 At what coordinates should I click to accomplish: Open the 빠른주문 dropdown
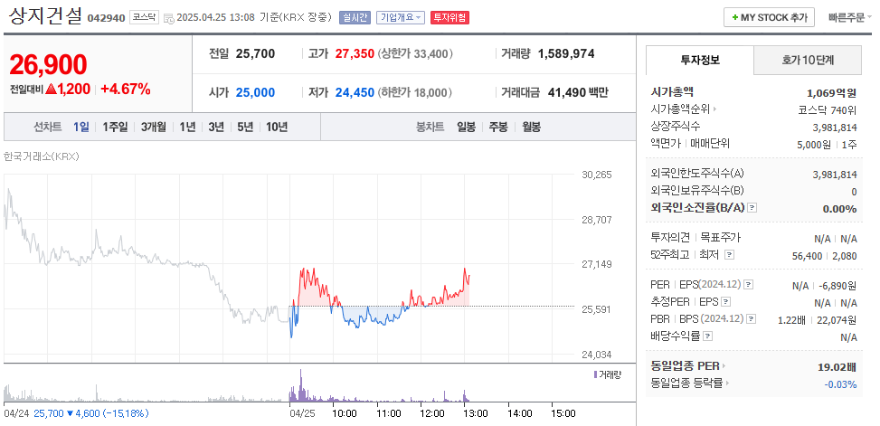[850, 17]
